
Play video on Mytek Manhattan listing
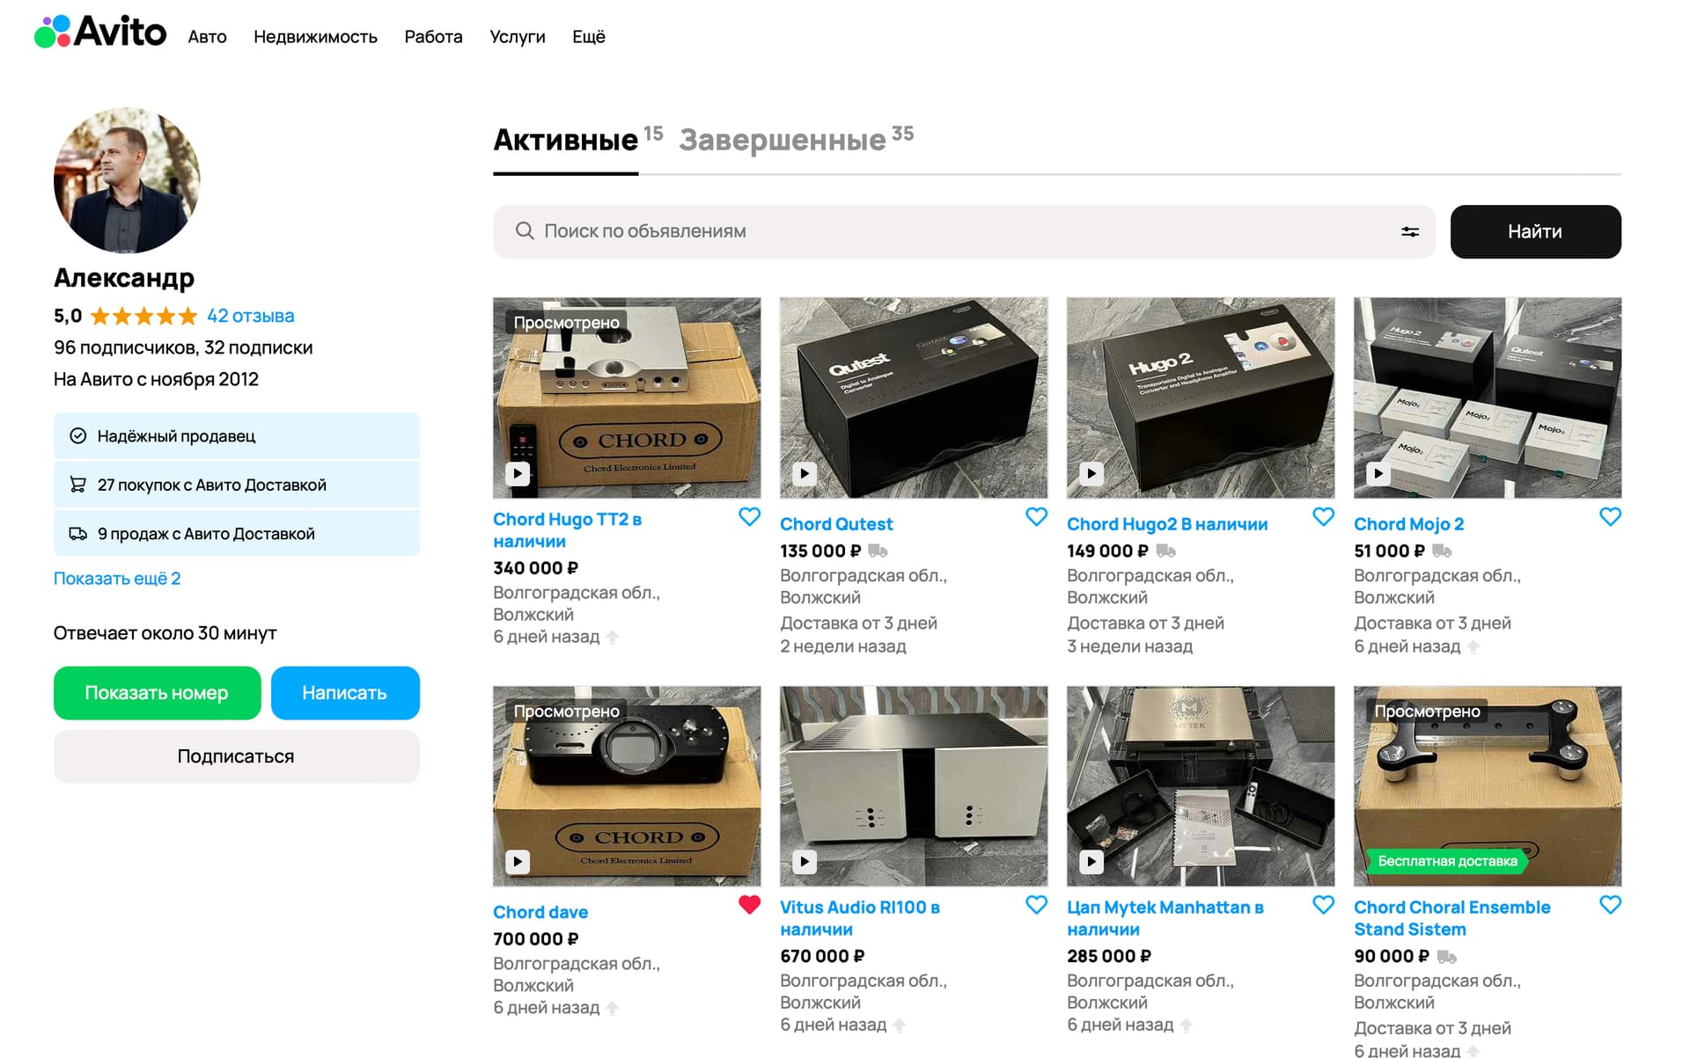[x=1091, y=862]
